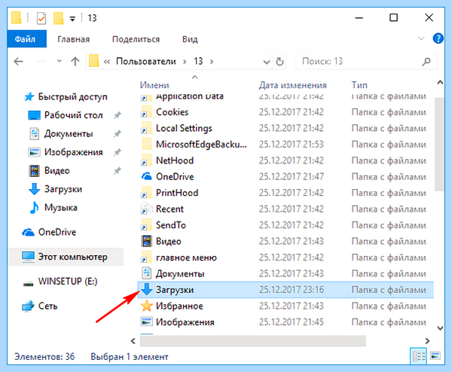The image size is (452, 372).
Task: Select Сеть in the navigation pane
Action: (48, 306)
